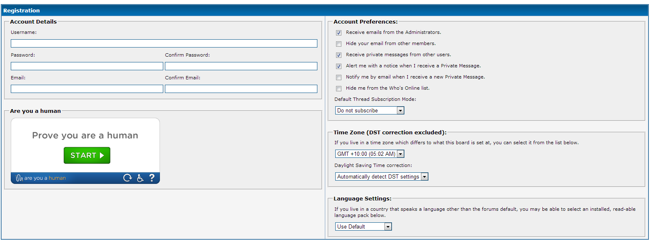Image resolution: width=653 pixels, height=243 pixels.
Task: Focus the Password input field
Action: 87,66
